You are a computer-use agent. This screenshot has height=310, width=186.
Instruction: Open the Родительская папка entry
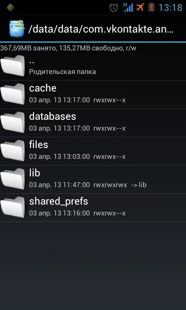click(62, 72)
